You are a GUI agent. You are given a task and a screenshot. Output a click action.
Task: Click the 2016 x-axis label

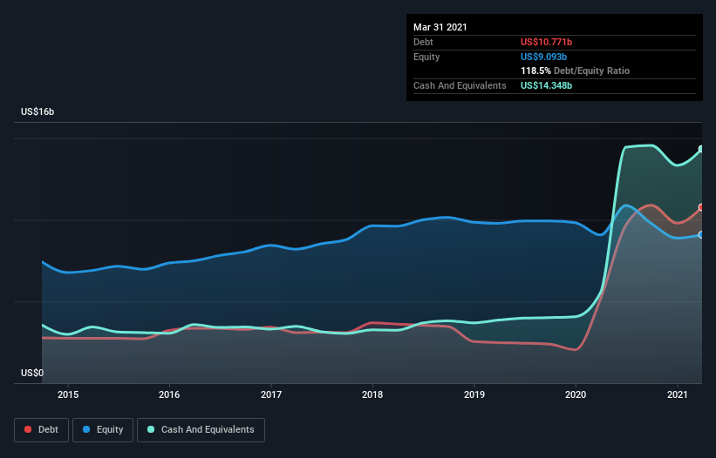[x=169, y=394]
